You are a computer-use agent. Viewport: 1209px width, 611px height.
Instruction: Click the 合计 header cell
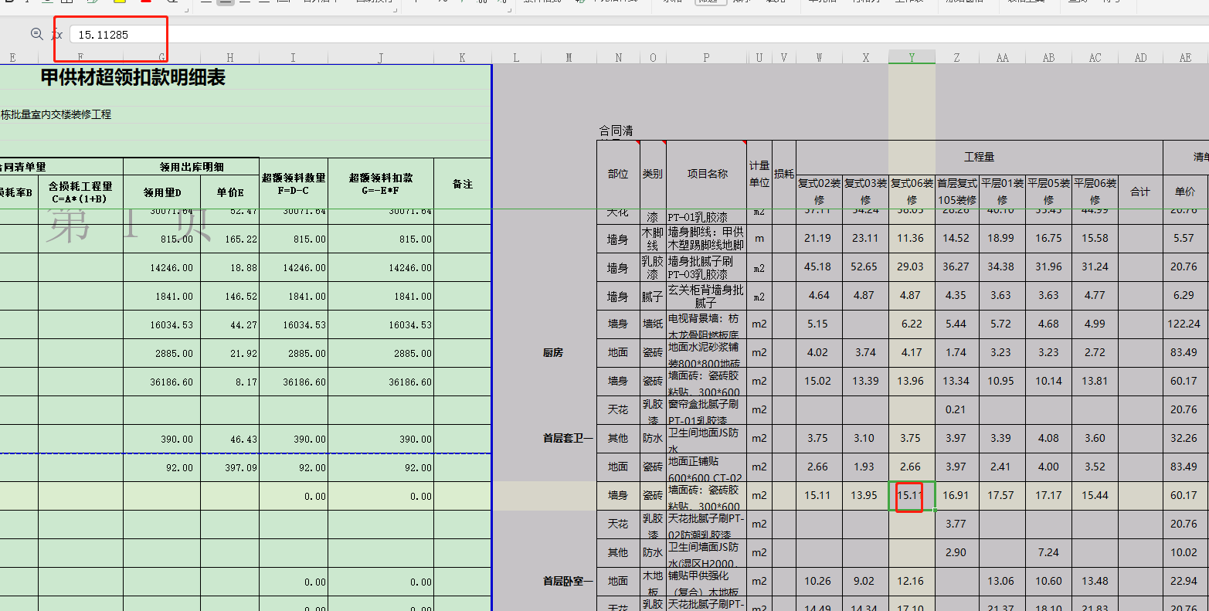pos(1140,191)
